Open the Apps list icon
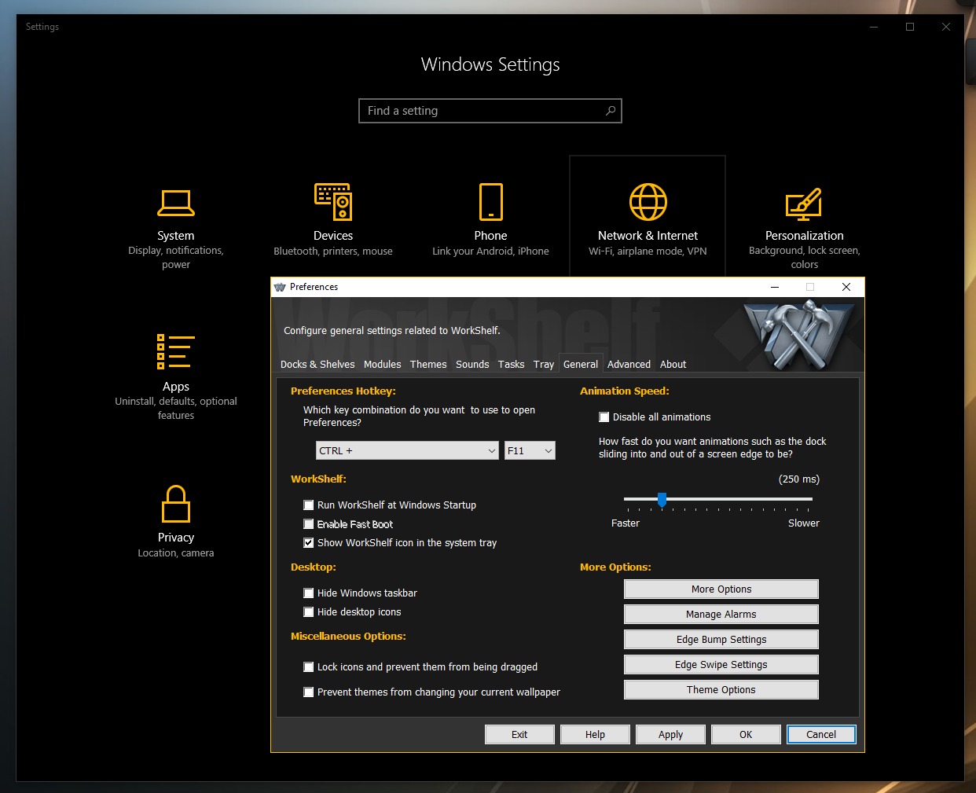Viewport: 976px width, 793px height. coord(176,351)
